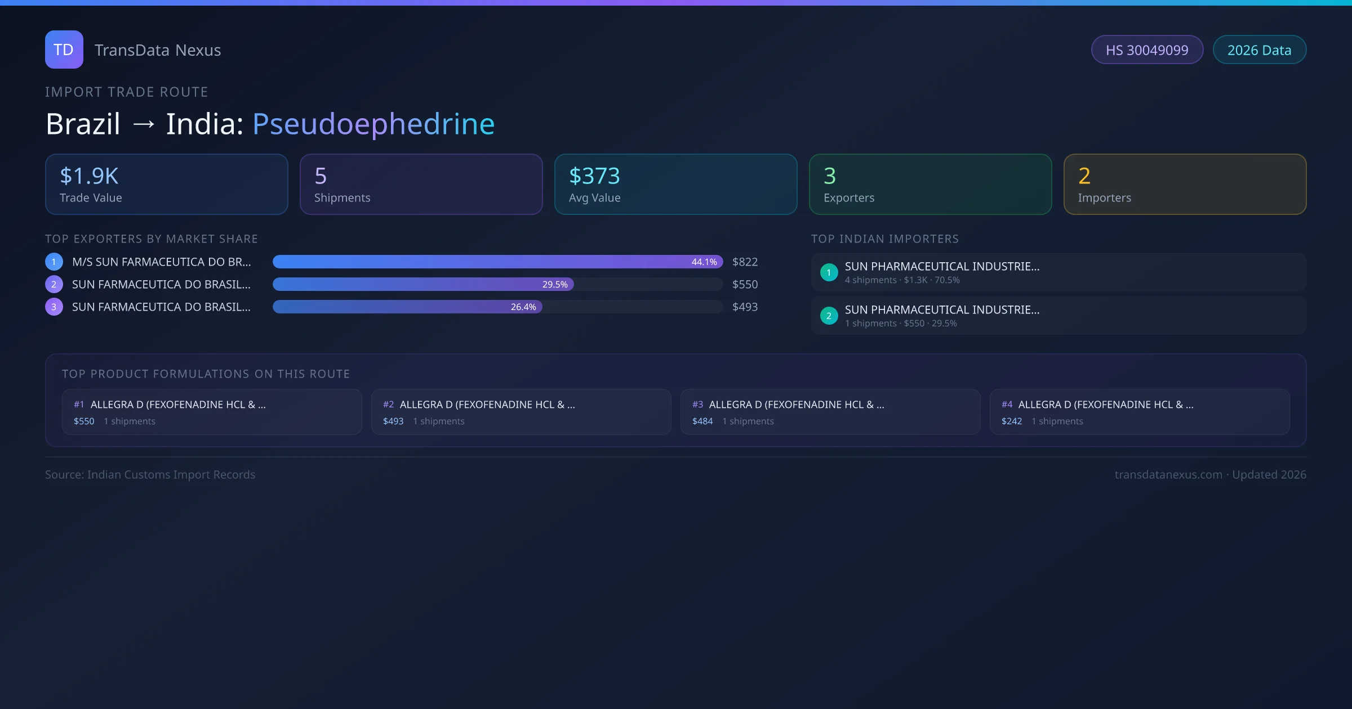The width and height of the screenshot is (1352, 709).
Task: Select the $373 Avg Value card
Action: [x=675, y=185]
